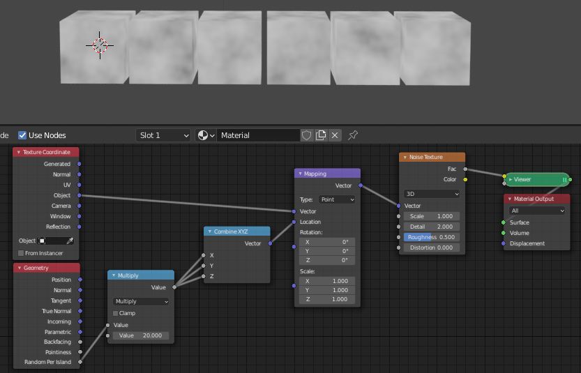
Task: Click Noise Texture Color output socket
Action: pyautogui.click(x=465, y=179)
